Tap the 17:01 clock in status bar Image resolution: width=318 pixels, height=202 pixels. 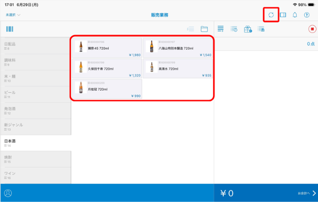9,4
